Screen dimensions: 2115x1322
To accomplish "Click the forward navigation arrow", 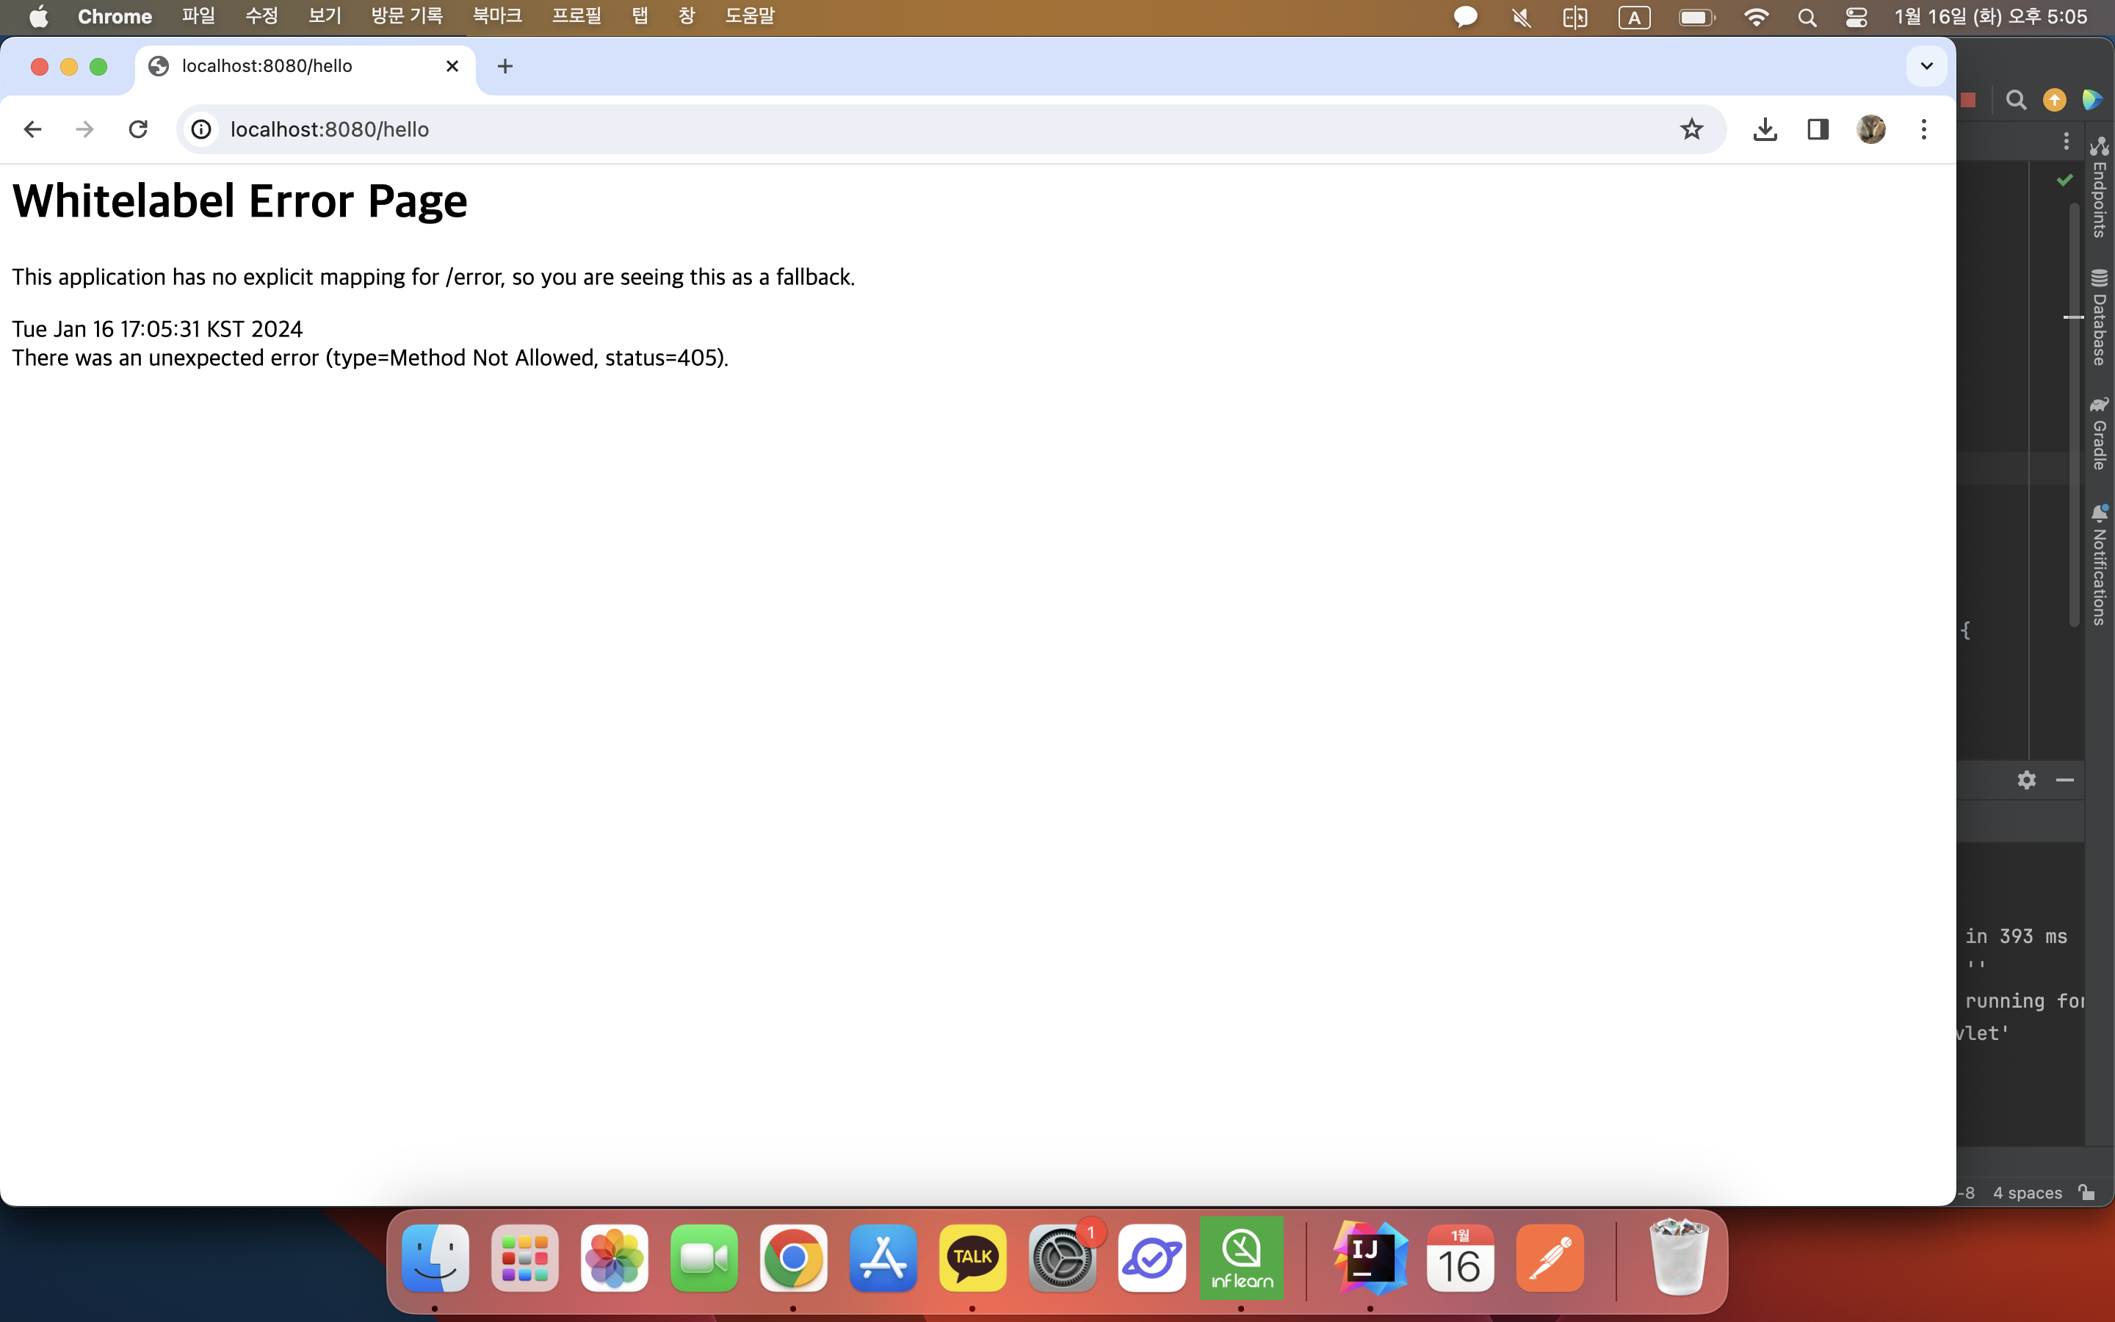I will coord(84,129).
